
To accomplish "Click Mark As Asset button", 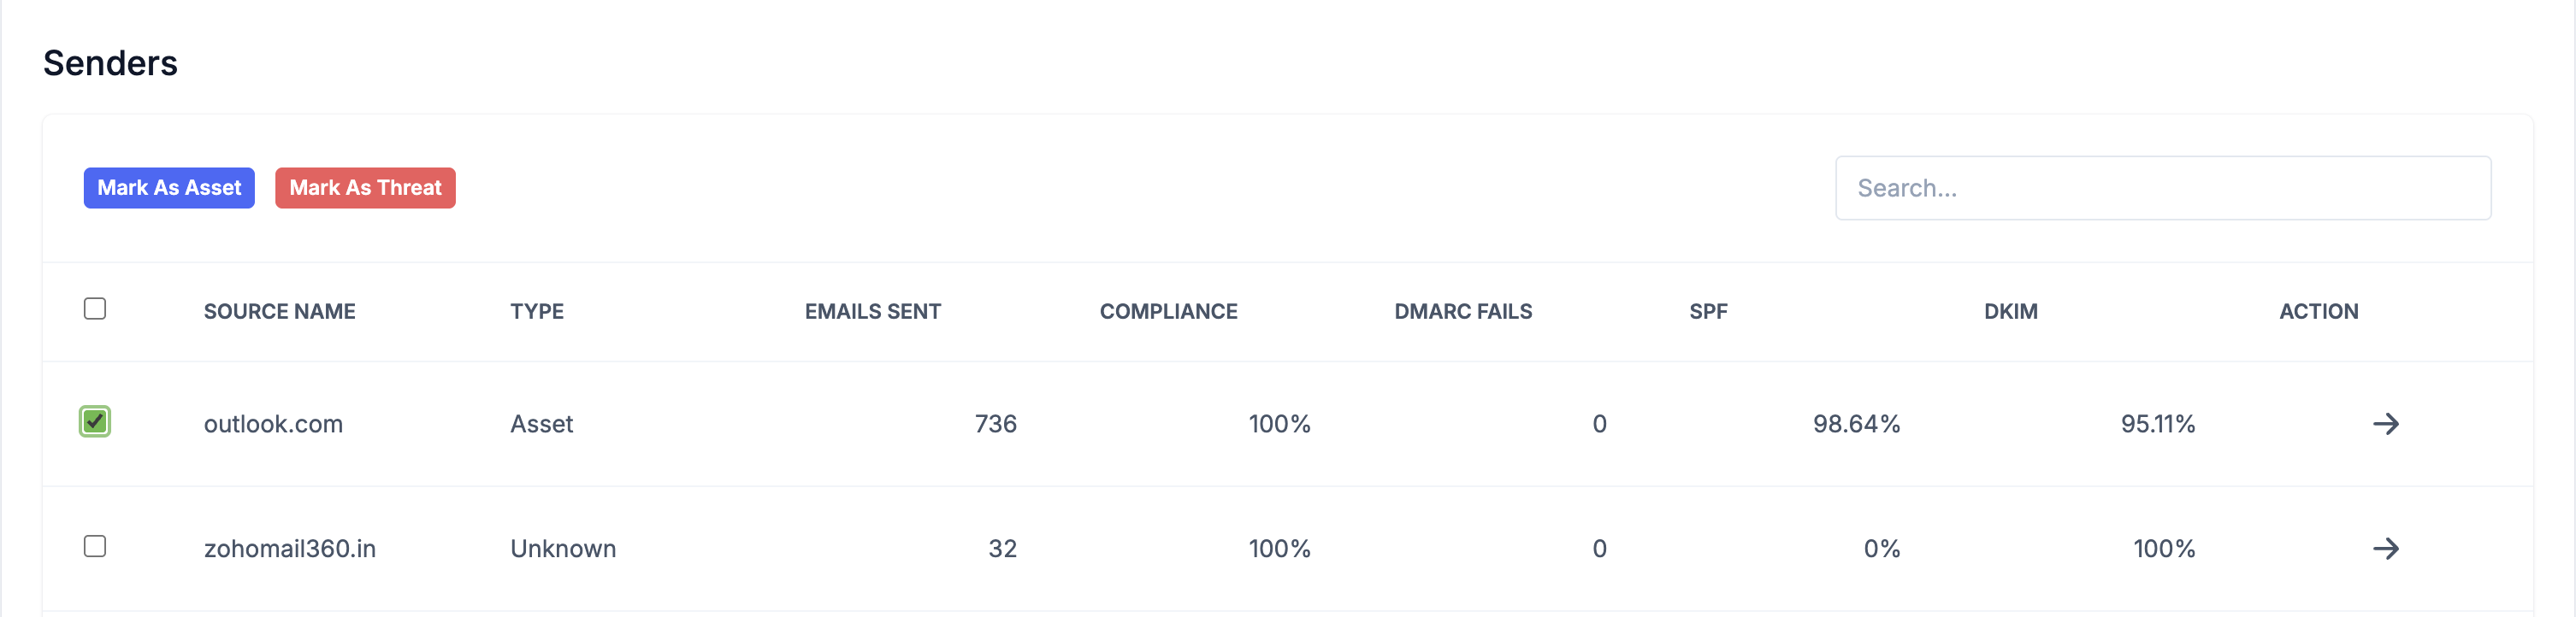I will click(169, 188).
